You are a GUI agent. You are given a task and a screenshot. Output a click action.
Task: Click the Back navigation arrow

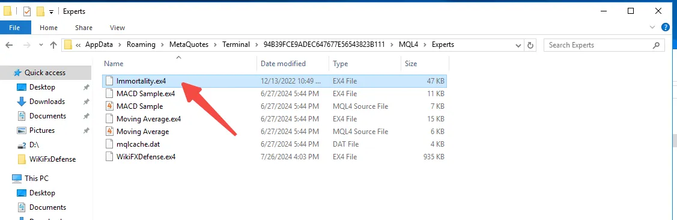(x=9, y=45)
